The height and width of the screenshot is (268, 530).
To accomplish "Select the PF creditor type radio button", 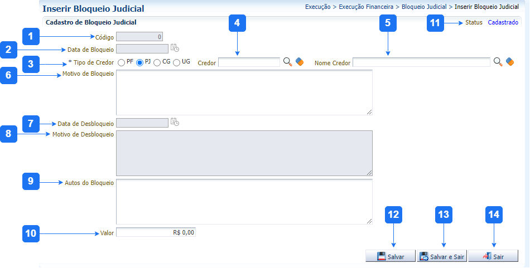I will pos(121,62).
